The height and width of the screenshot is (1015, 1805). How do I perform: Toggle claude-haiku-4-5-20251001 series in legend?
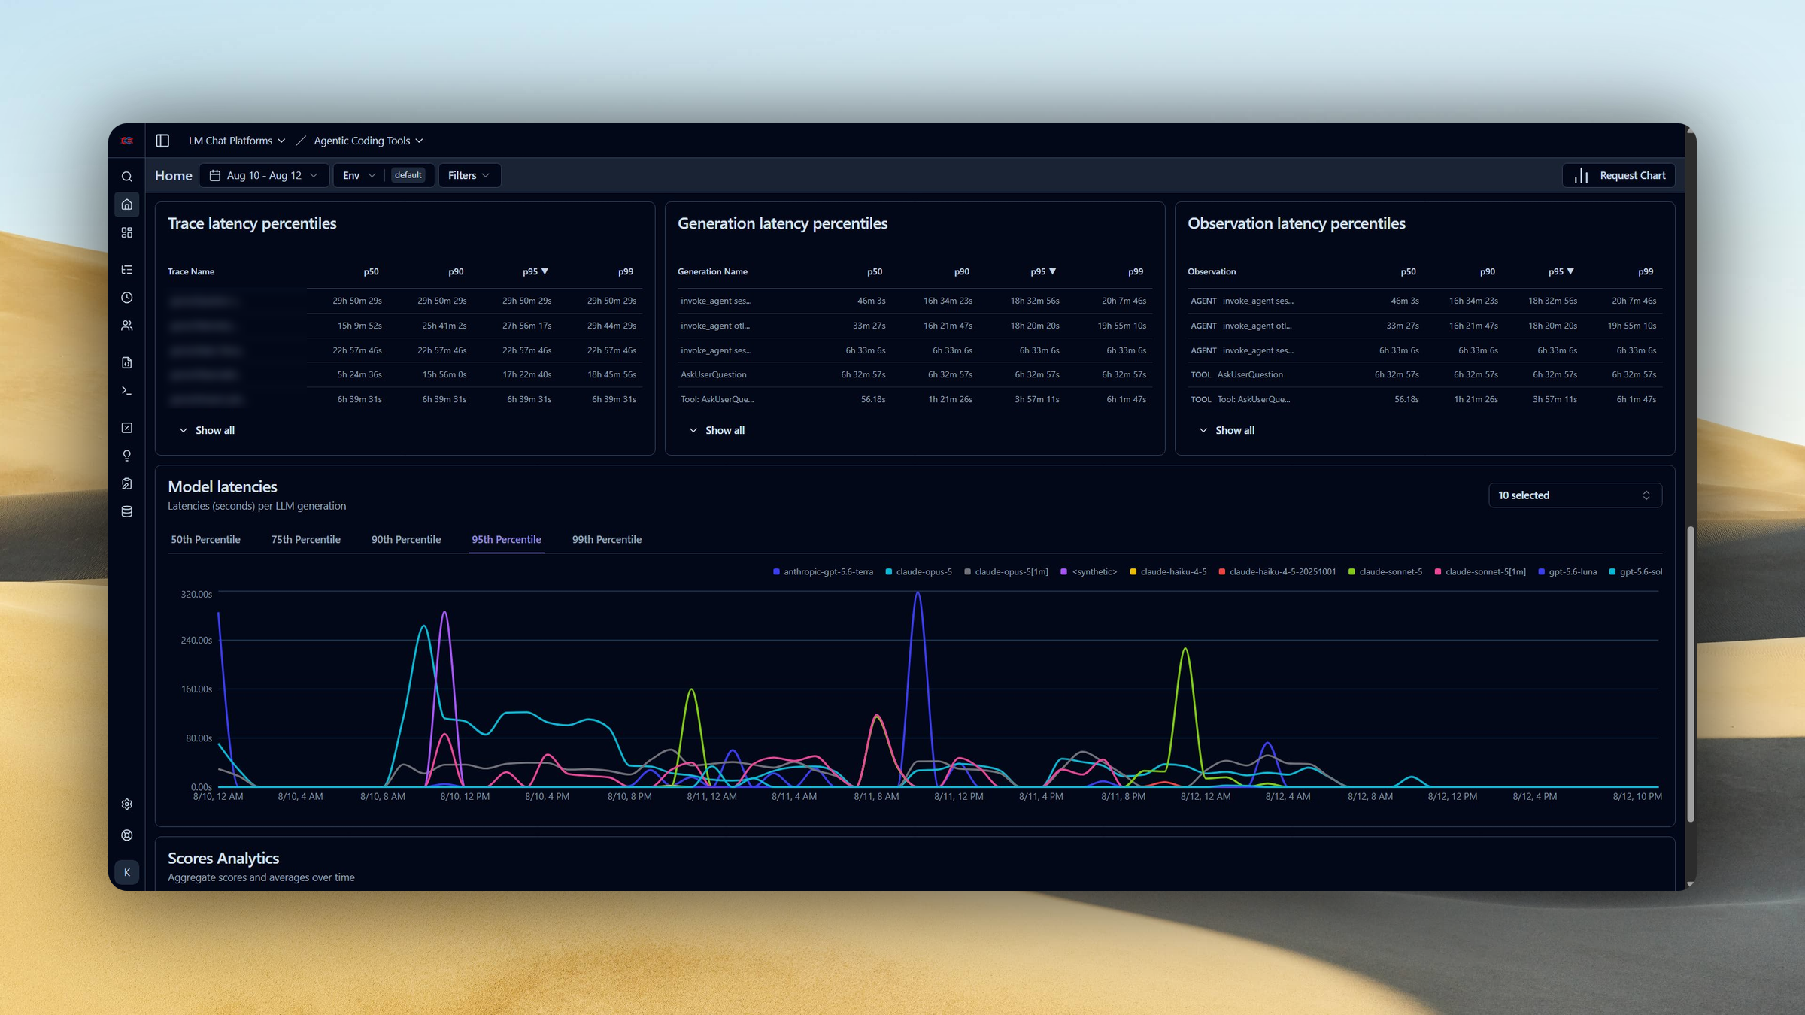(x=1277, y=572)
